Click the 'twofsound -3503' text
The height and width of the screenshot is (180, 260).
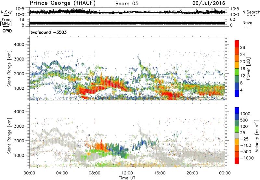point(48,32)
